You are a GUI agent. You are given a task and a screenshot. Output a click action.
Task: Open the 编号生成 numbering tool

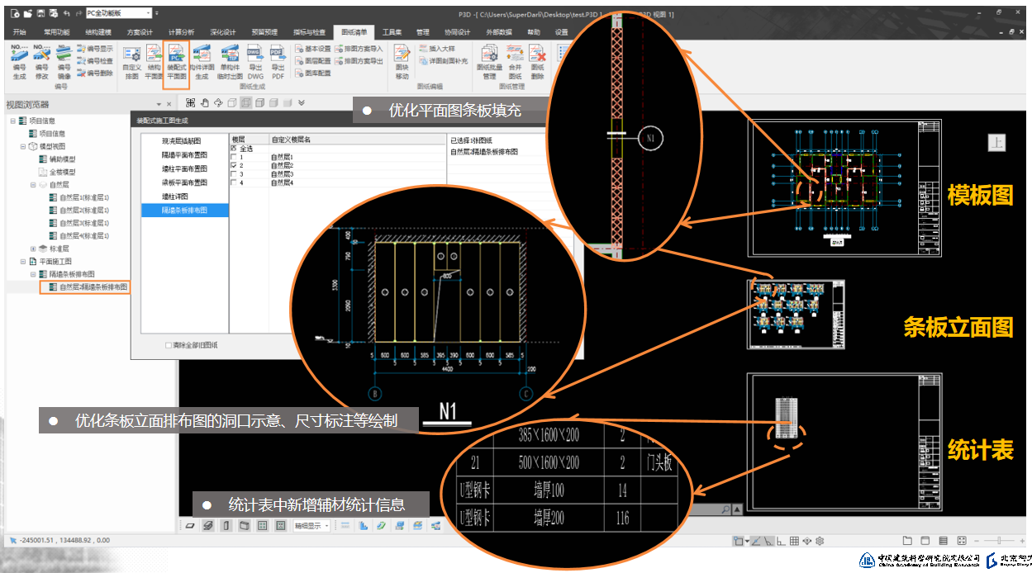(x=20, y=62)
